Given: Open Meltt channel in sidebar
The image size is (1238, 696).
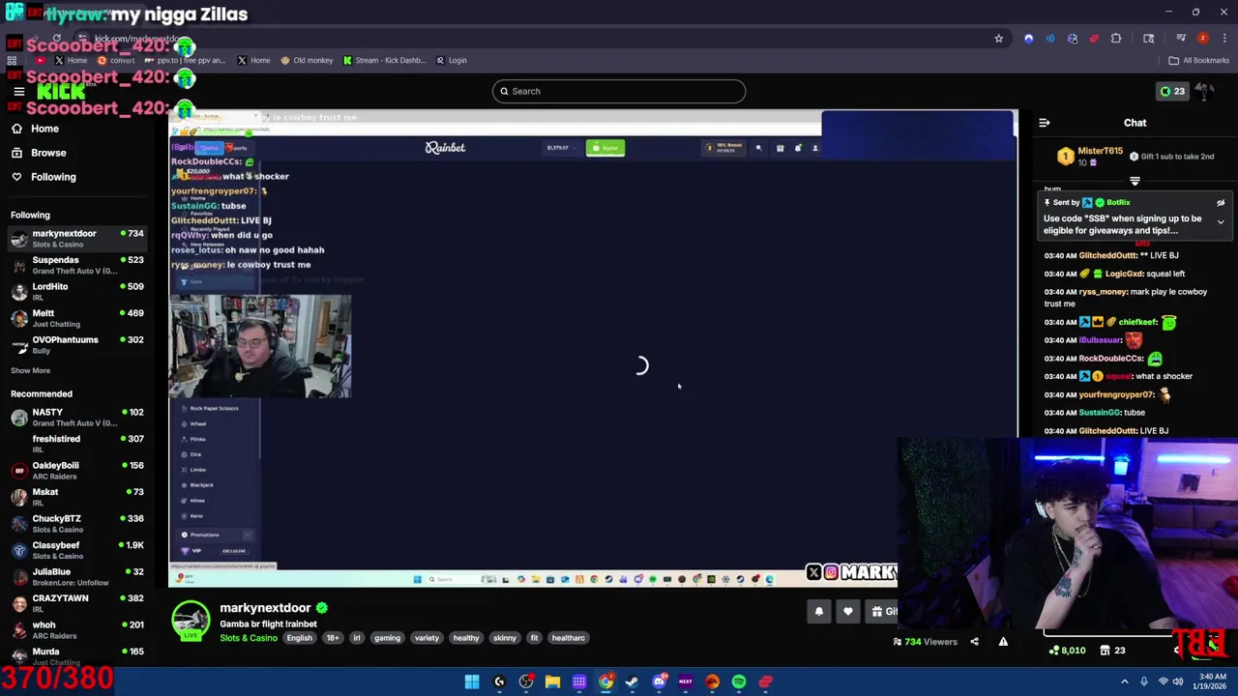Looking at the screenshot, I should pos(77,318).
